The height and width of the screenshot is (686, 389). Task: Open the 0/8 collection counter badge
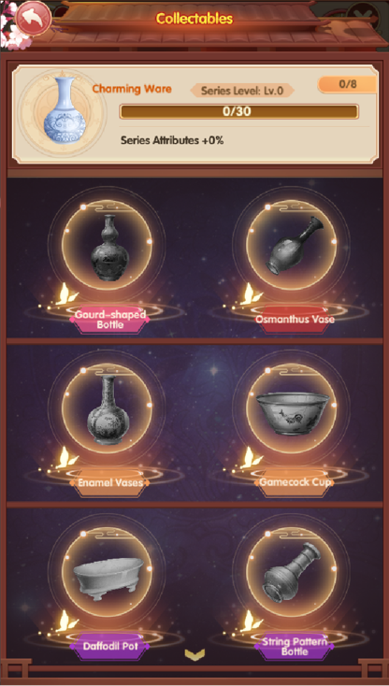[348, 84]
